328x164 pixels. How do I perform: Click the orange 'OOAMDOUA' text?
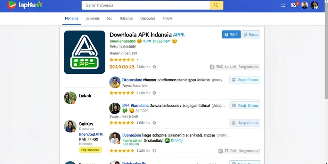pyautogui.click(x=122, y=67)
